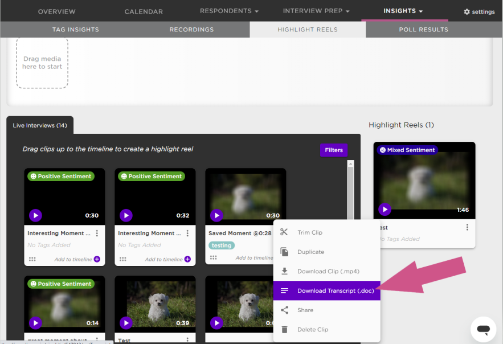Click the download arrow icon for .mp4

click(x=284, y=271)
